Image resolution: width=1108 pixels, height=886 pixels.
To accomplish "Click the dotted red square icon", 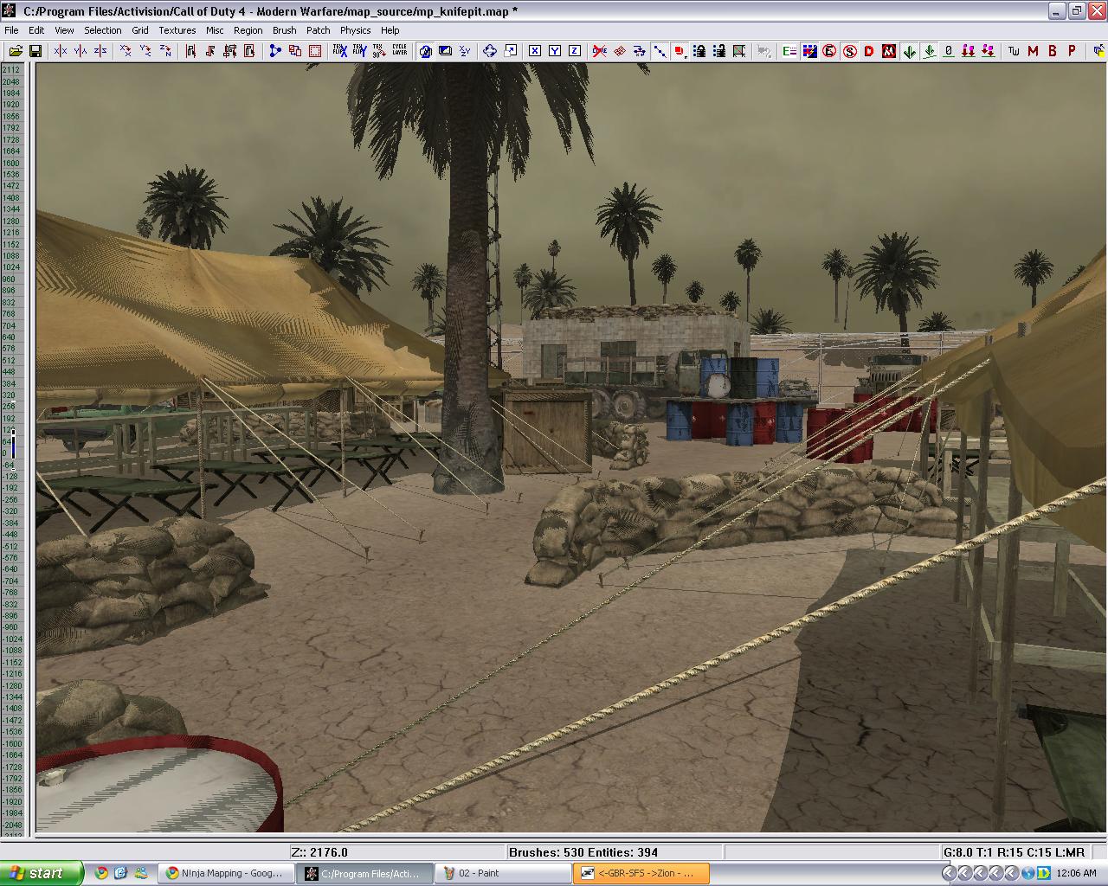I will pos(315,51).
